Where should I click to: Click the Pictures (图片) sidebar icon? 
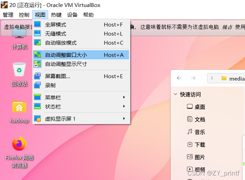tap(190, 157)
